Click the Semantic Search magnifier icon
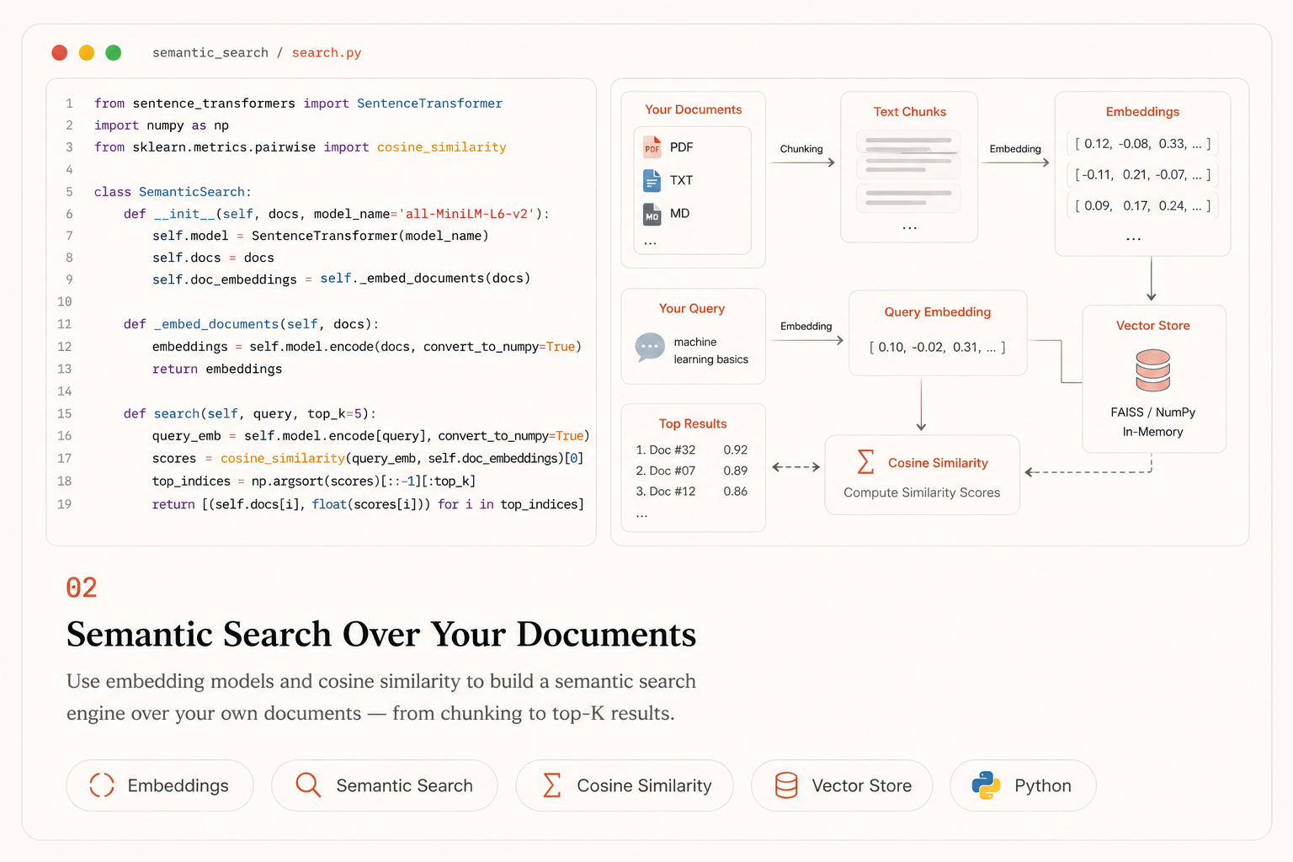Image resolution: width=1293 pixels, height=862 pixels. 308,785
